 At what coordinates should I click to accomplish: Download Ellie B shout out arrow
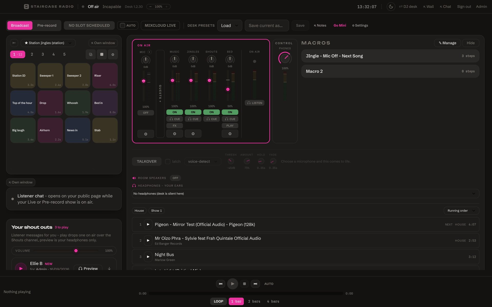(109, 268)
